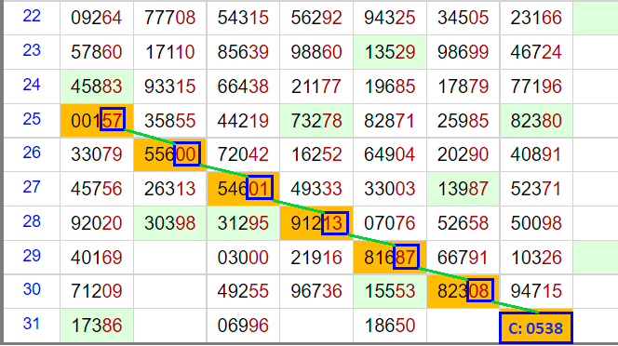Image resolution: width=618 pixels, height=346 pixels.
Task: Click cell 18650 in row 31
Action: pos(390,326)
